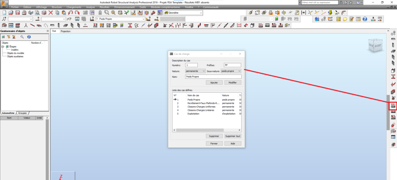Switch to the Groupes tab
Viewport: 397px width, 180px height.
tap(23, 113)
